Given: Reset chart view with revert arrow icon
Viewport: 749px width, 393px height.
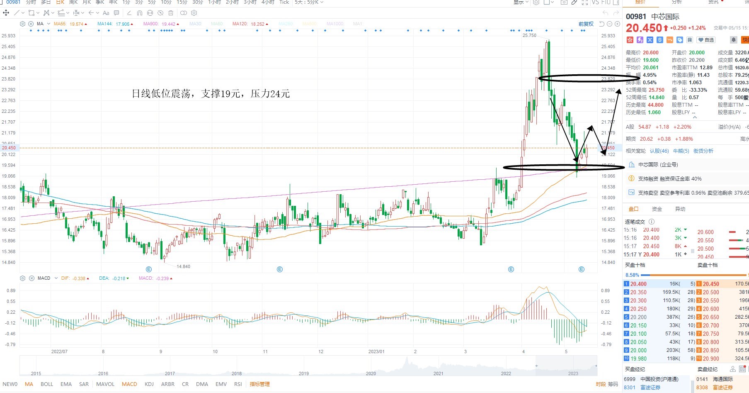Looking at the screenshot, I should coord(602,24).
